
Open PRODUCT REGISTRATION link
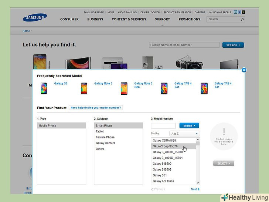[x=177, y=12]
